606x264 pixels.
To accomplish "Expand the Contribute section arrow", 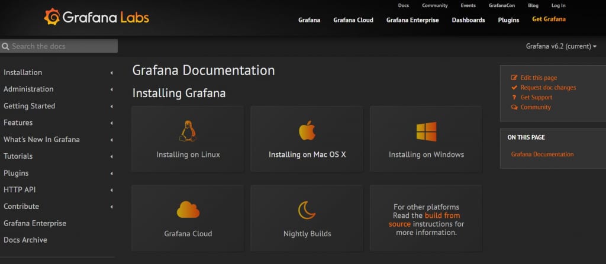I will click(111, 207).
